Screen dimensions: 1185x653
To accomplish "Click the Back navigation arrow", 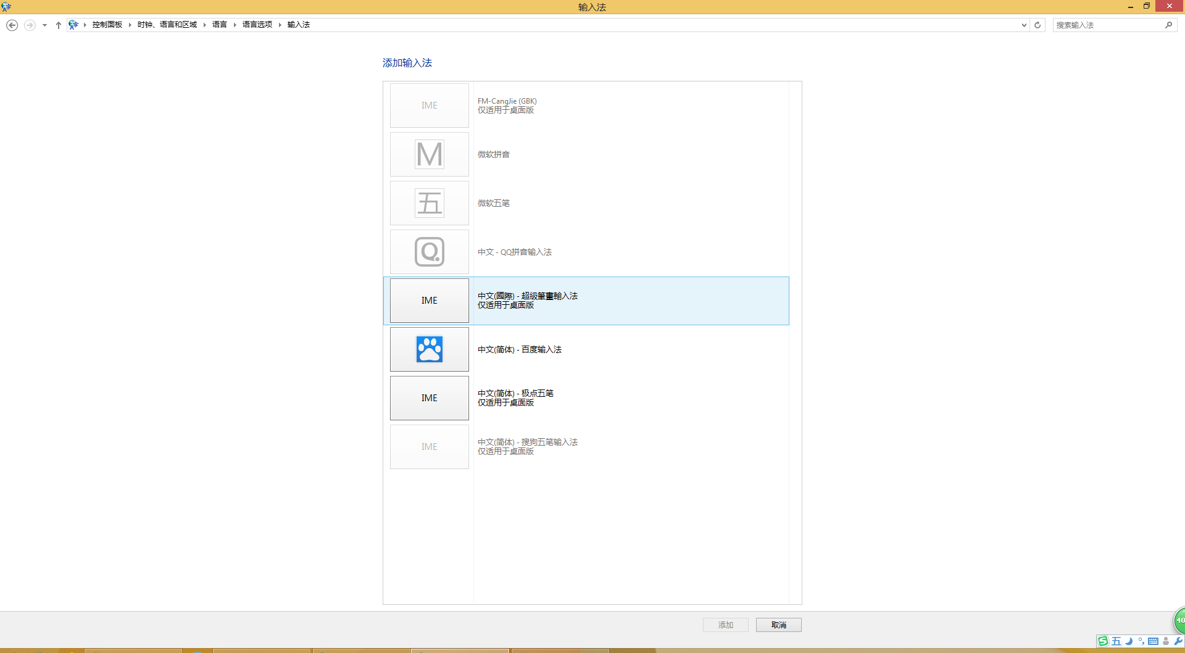I will [x=12, y=25].
